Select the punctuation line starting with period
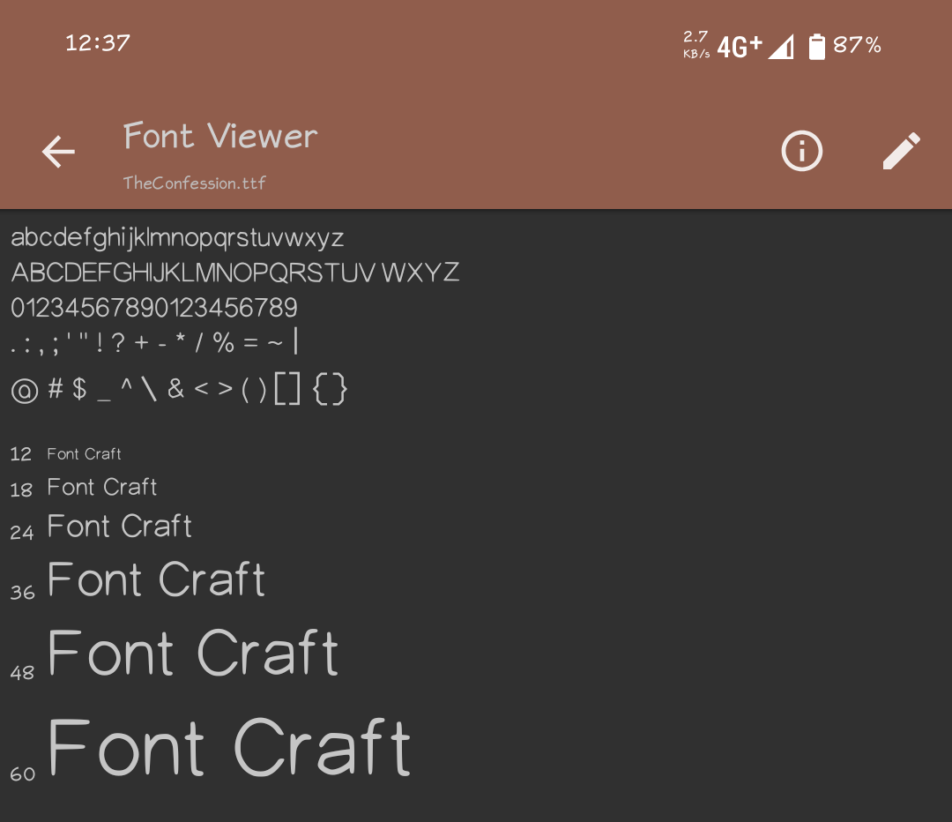Image resolution: width=952 pixels, height=822 pixels. pos(155,342)
